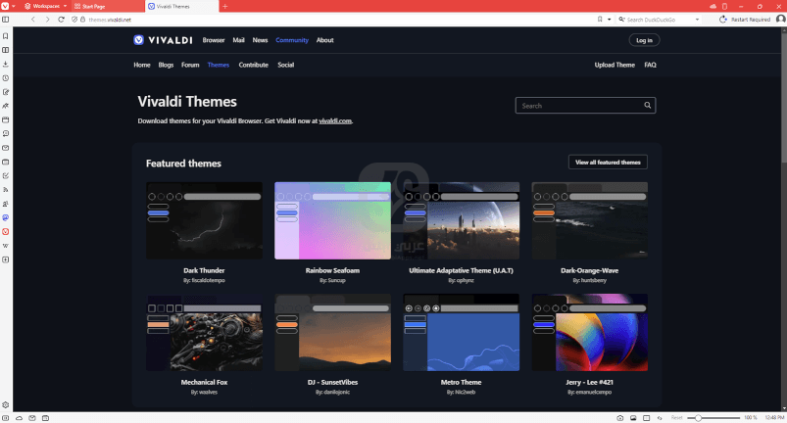Bookmark this page with bookmark icon

pyautogui.click(x=600, y=20)
